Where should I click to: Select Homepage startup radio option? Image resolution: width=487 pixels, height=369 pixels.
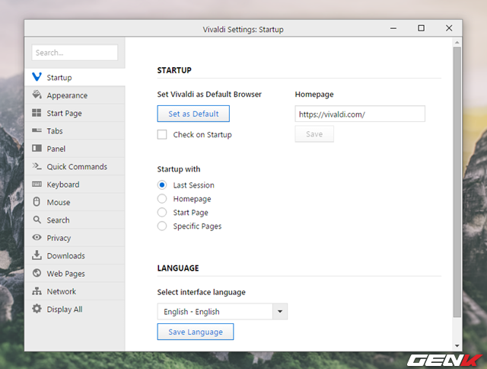click(162, 199)
